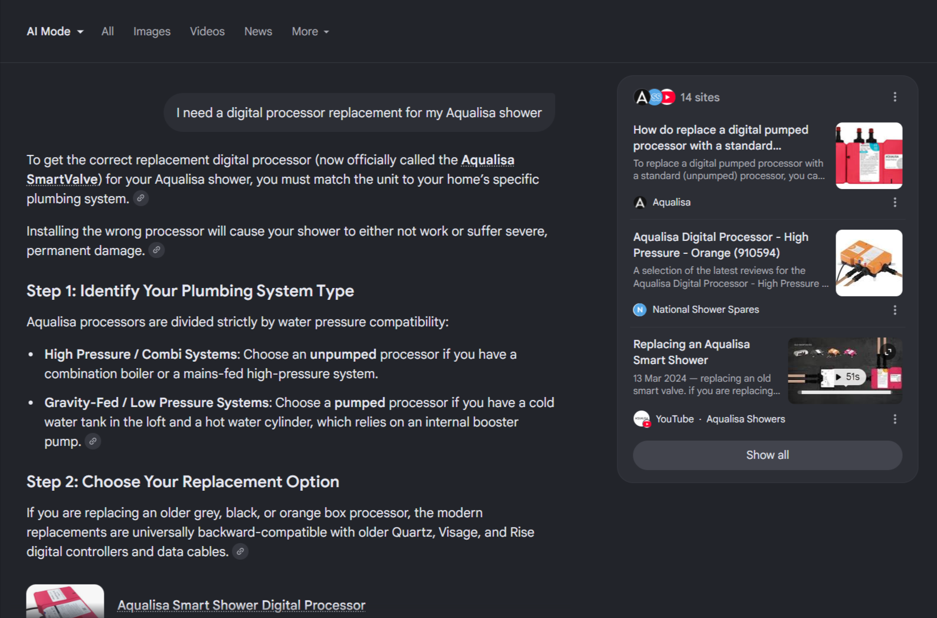Expand the More menu

pos(310,32)
